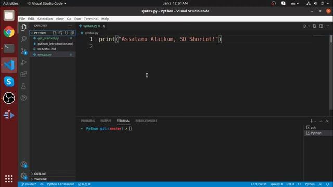Select the TERMINAL panel tab
The height and width of the screenshot is (187, 333).
tap(123, 121)
